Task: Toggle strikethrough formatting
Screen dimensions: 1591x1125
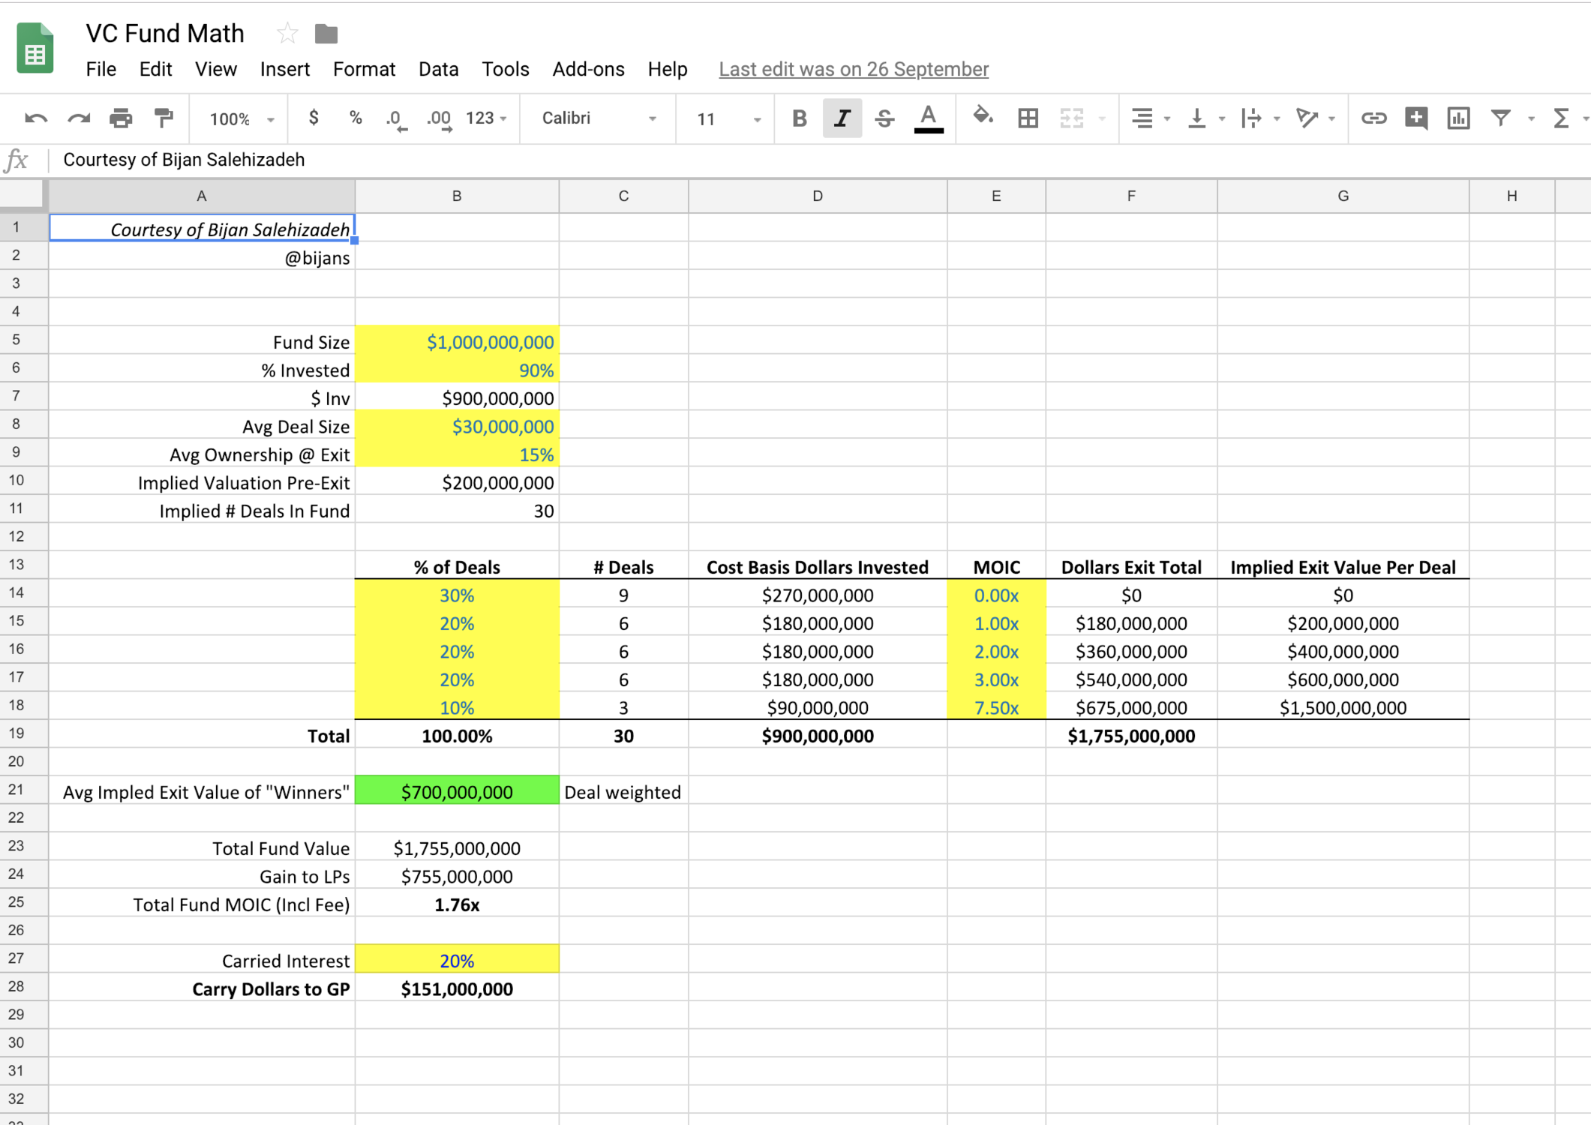Action: click(884, 118)
